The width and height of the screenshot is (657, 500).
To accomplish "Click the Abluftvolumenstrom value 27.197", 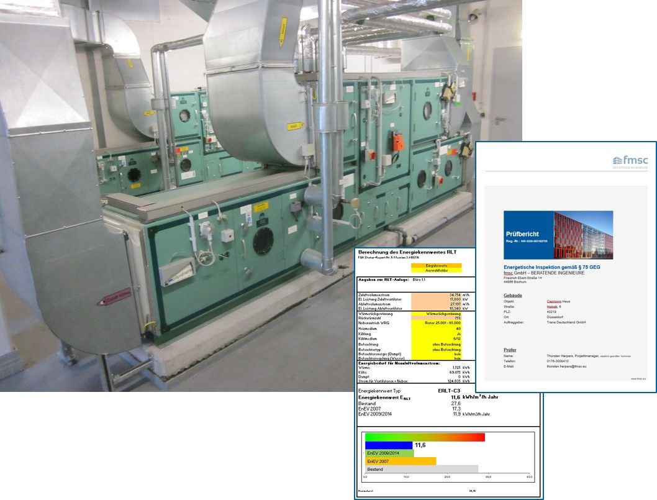I will (455, 304).
